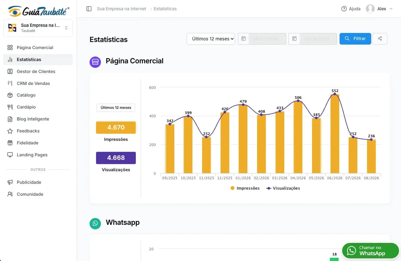Click the 06/2026 bar showing 552

click(335, 133)
